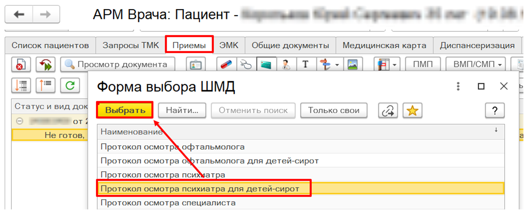Viewport: 524px width, 210px height.
Task: Click the favorites star icon in dialog
Action: (412, 111)
